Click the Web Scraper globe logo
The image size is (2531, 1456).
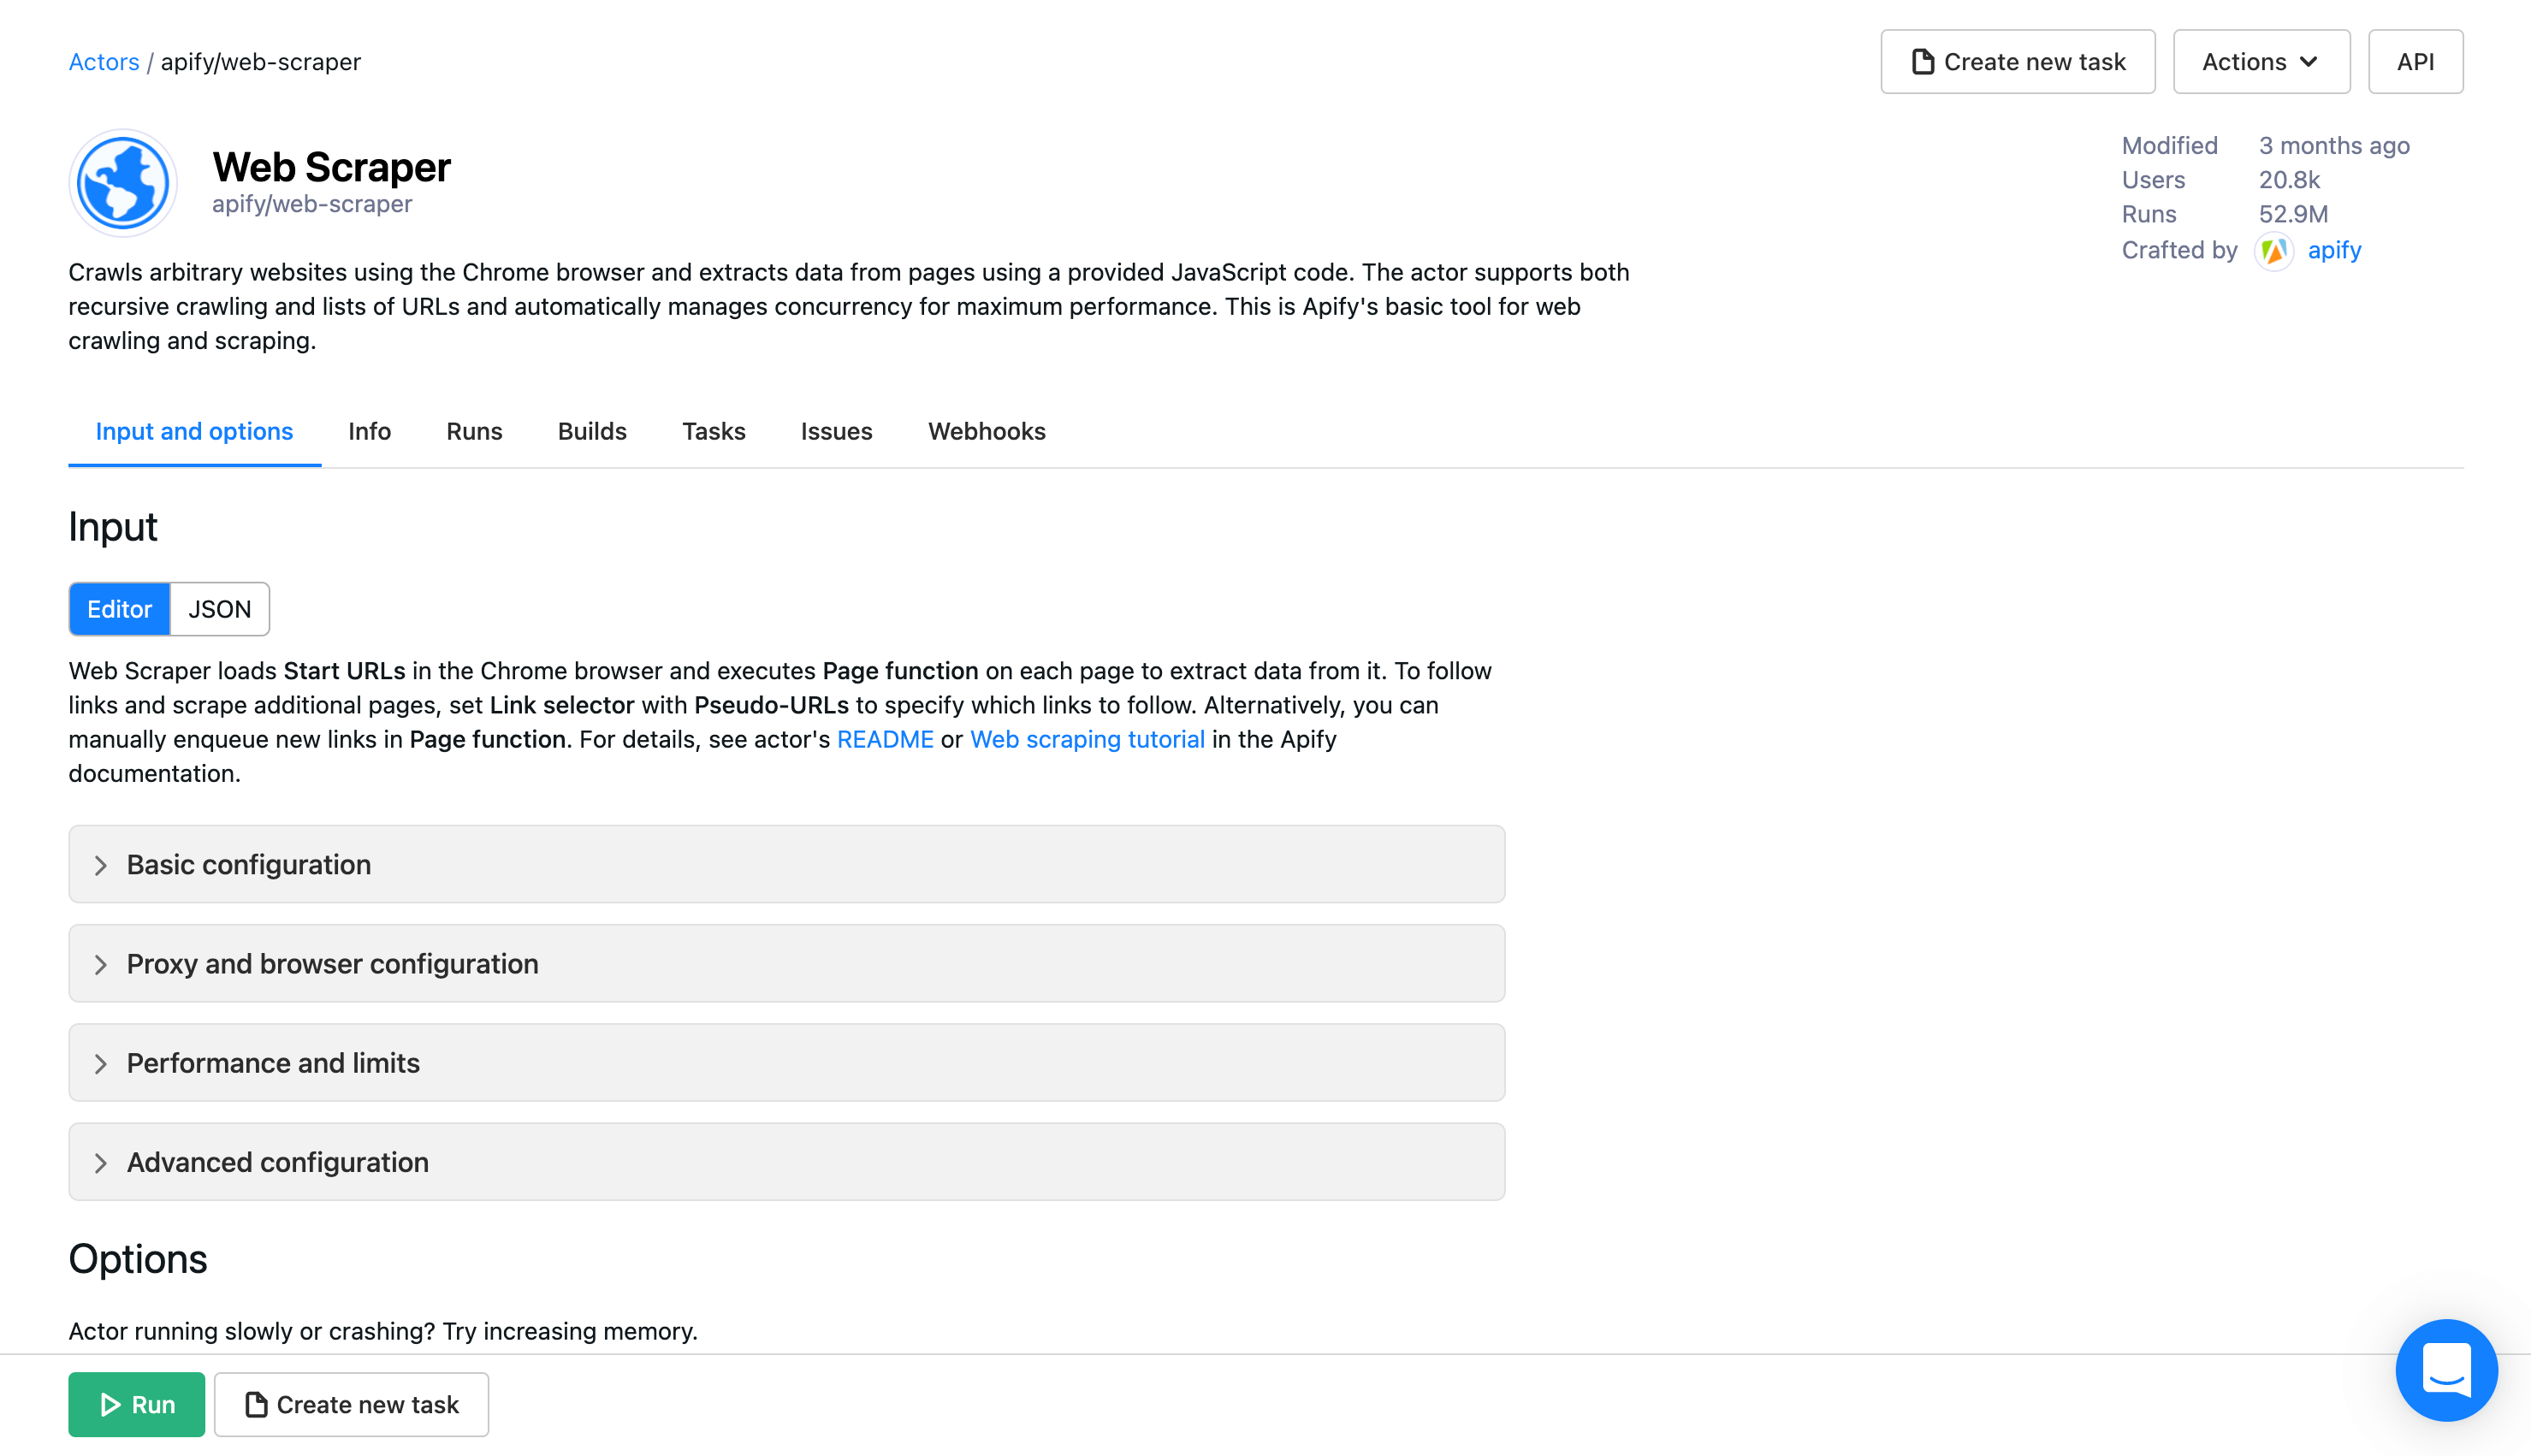click(x=122, y=182)
